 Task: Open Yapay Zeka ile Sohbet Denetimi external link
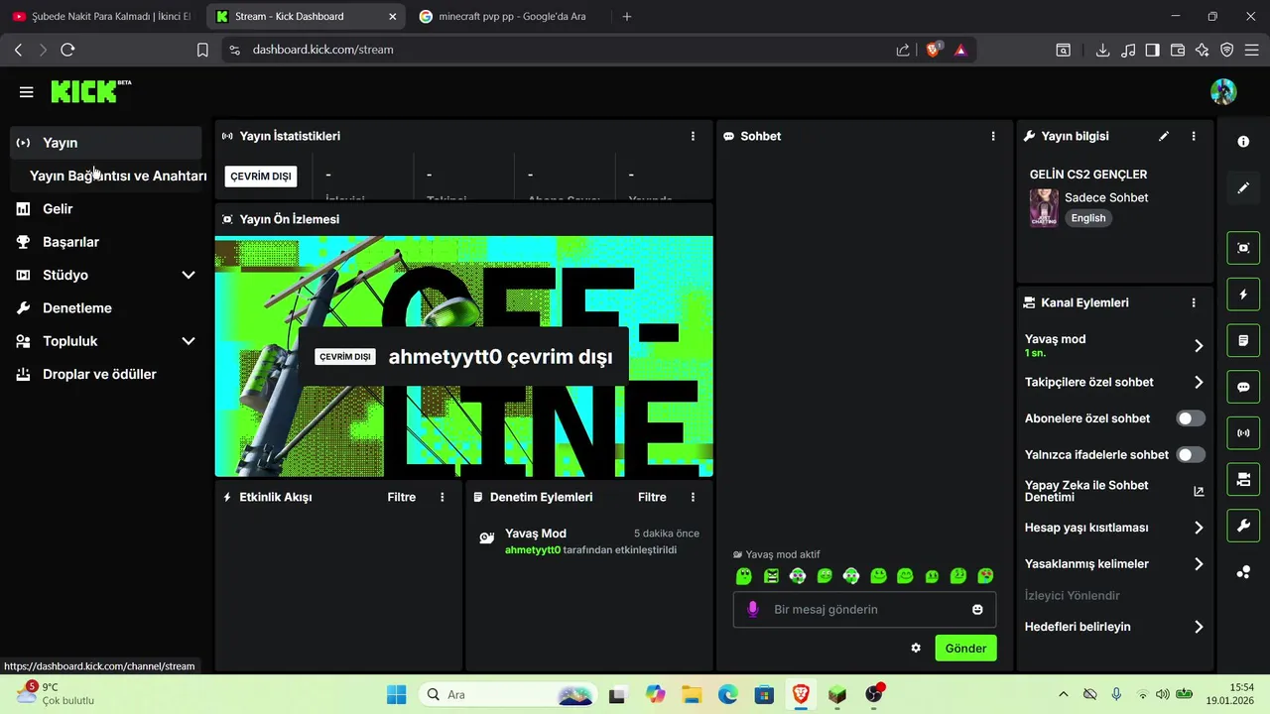tap(1199, 491)
